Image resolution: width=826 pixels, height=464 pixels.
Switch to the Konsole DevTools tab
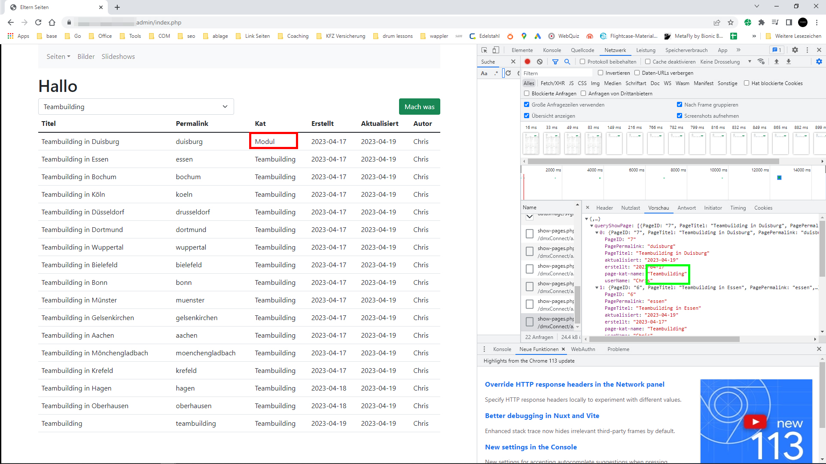(552, 50)
